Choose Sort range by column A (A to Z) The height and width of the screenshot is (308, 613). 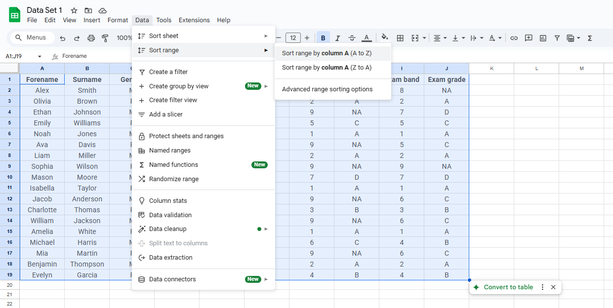pyautogui.click(x=333, y=53)
